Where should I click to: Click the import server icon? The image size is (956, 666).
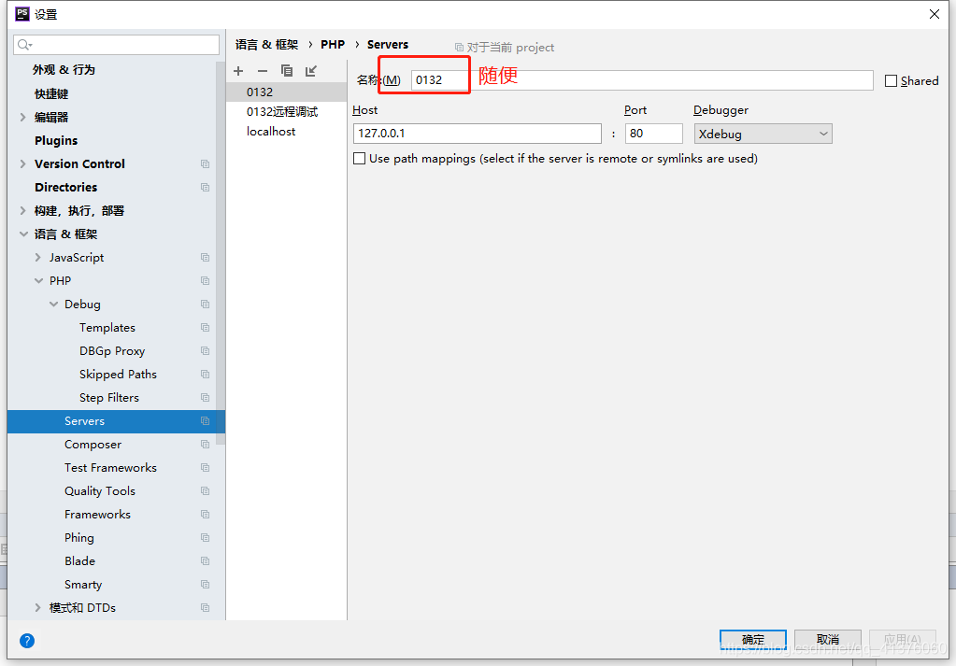tap(311, 71)
